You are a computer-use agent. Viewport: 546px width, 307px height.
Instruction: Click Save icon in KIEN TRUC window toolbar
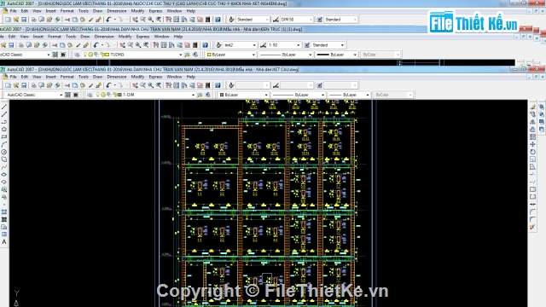(x=11, y=45)
